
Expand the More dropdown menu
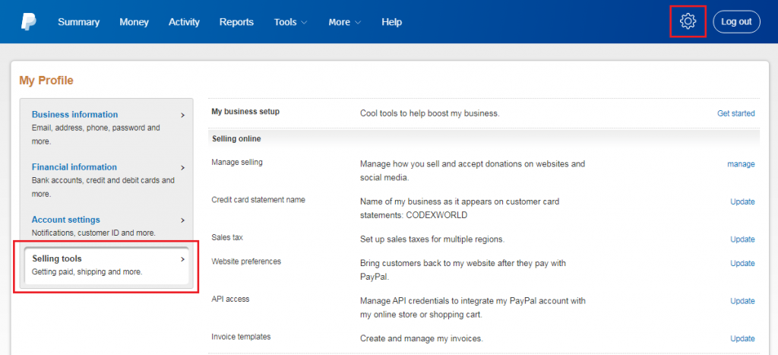click(345, 22)
